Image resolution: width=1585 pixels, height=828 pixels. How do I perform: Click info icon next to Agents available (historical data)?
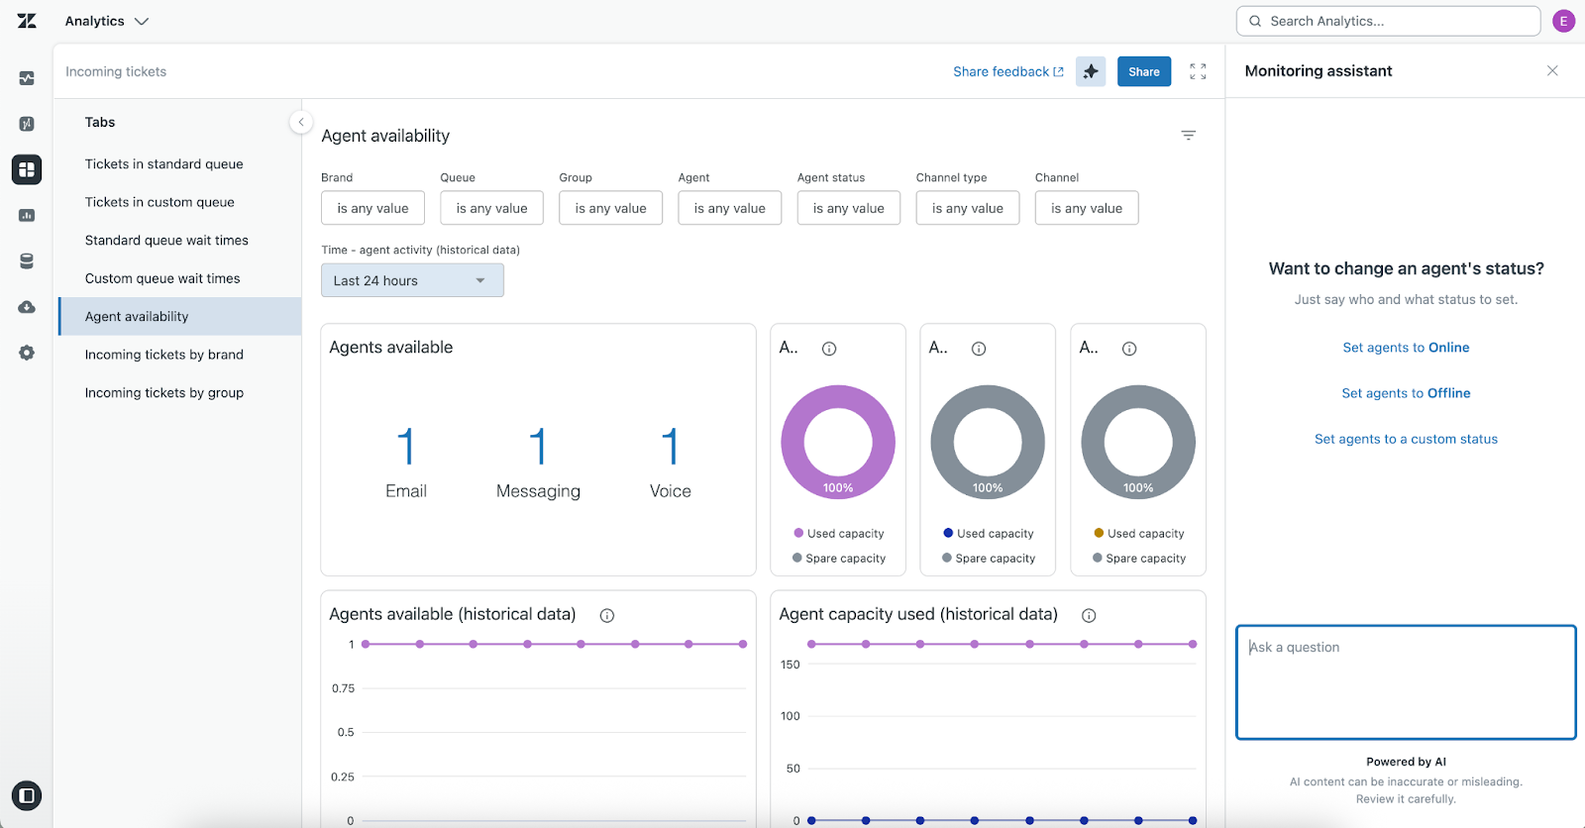[607, 615]
